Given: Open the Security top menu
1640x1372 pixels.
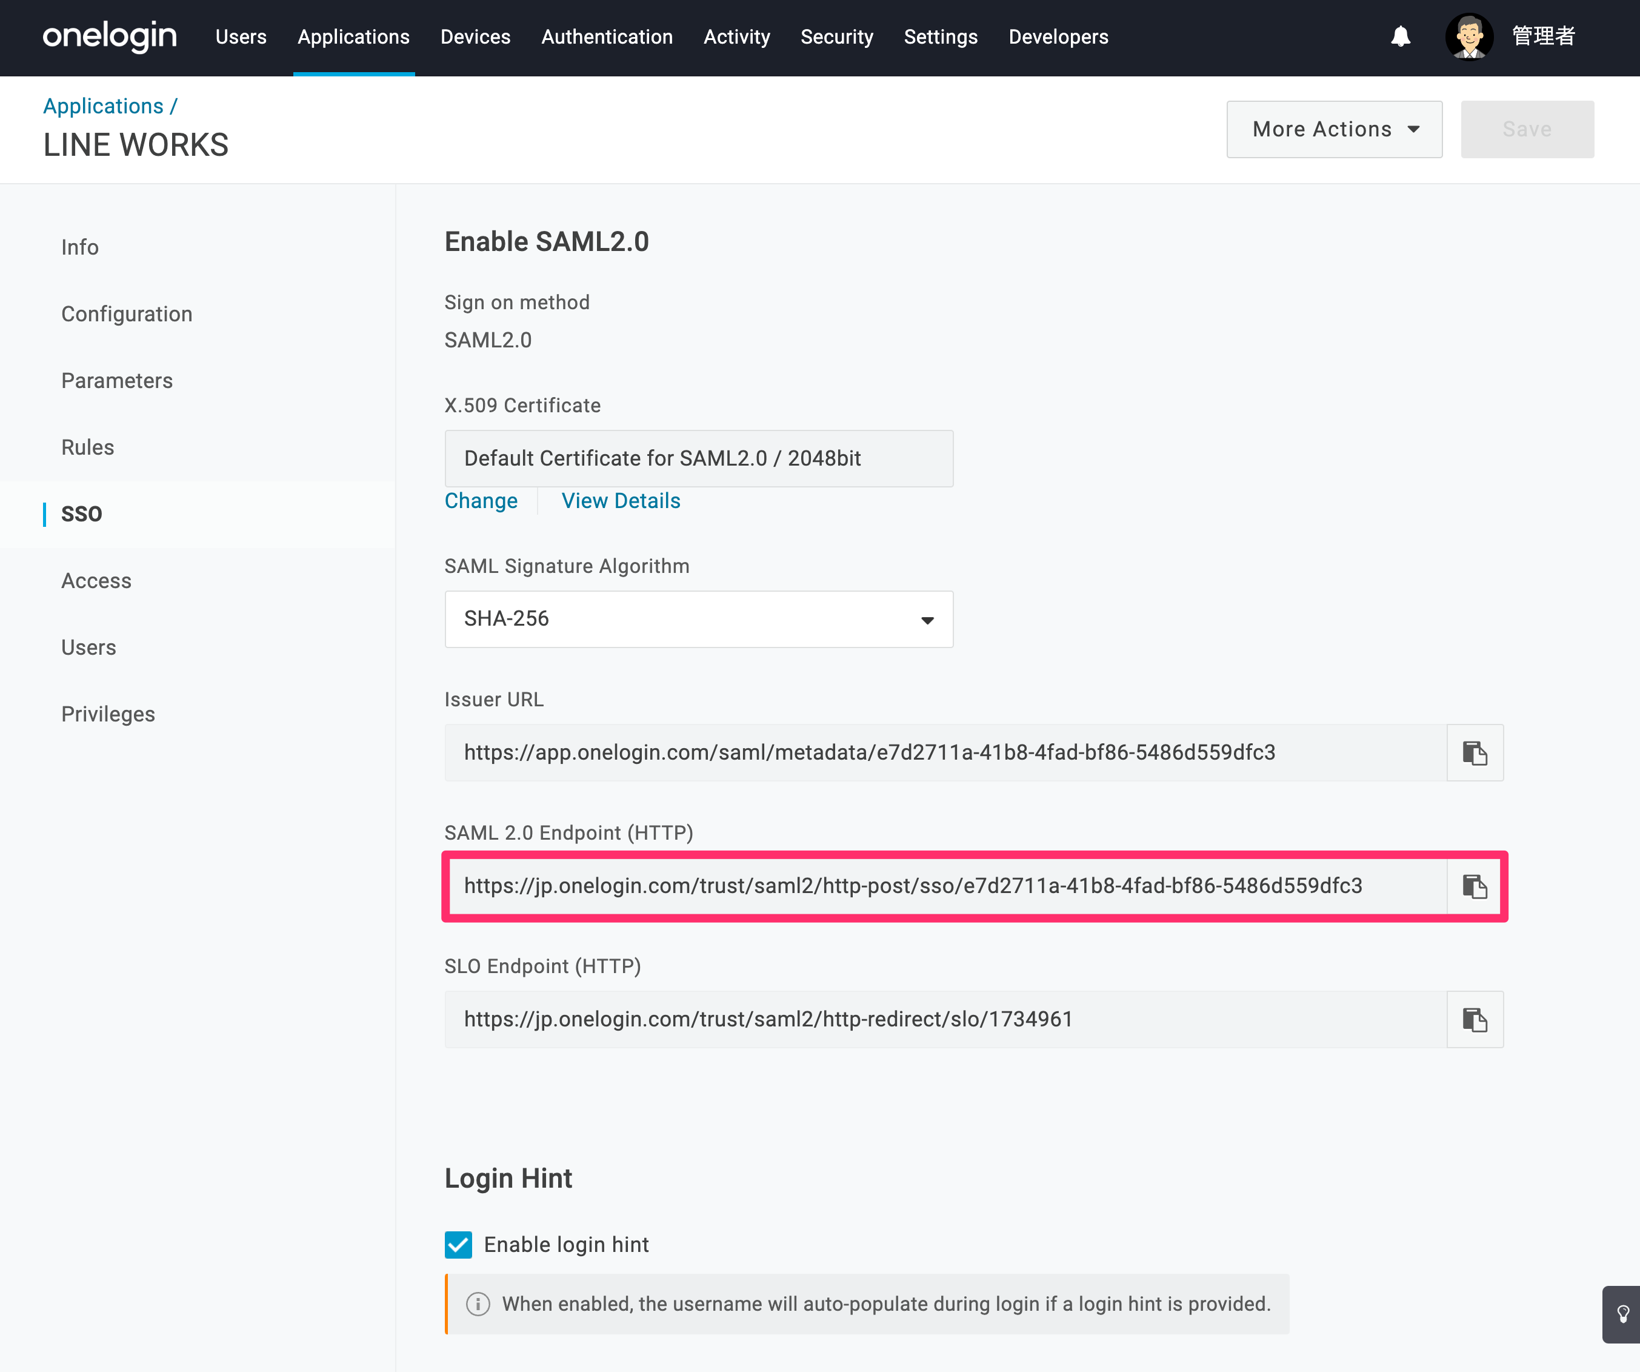Looking at the screenshot, I should pyautogui.click(x=837, y=37).
